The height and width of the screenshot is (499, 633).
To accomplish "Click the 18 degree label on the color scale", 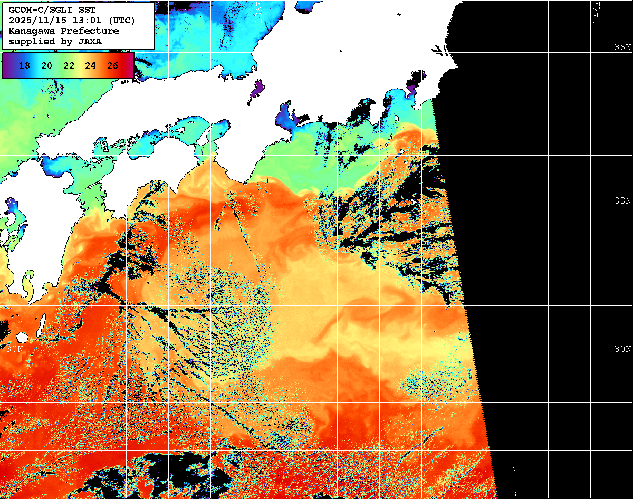I will click(x=24, y=65).
